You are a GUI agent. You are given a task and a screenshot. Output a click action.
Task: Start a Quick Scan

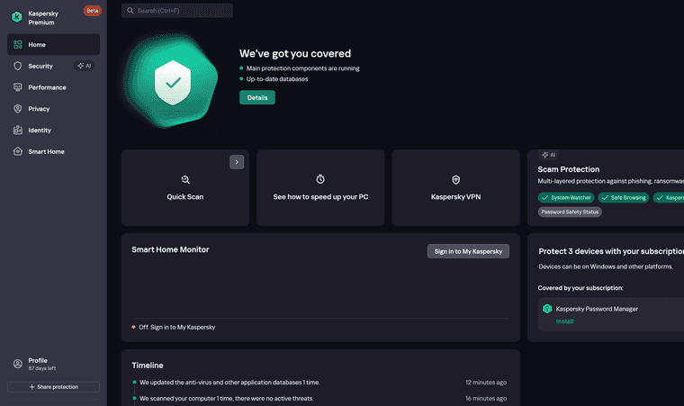185,188
